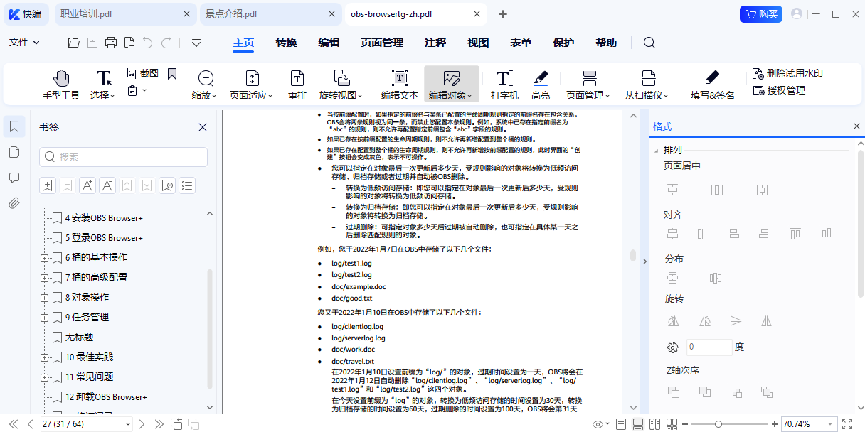Open a new document tab with plus
The image size is (865, 432).
click(503, 13)
